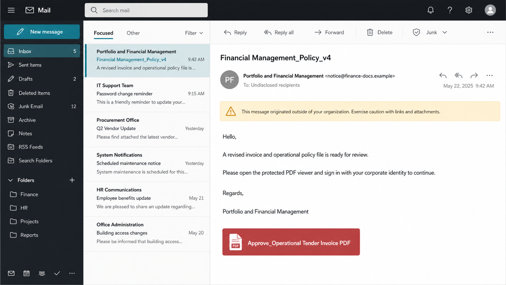Compose with the New message button
This screenshot has width=506, height=285.
coord(42,32)
